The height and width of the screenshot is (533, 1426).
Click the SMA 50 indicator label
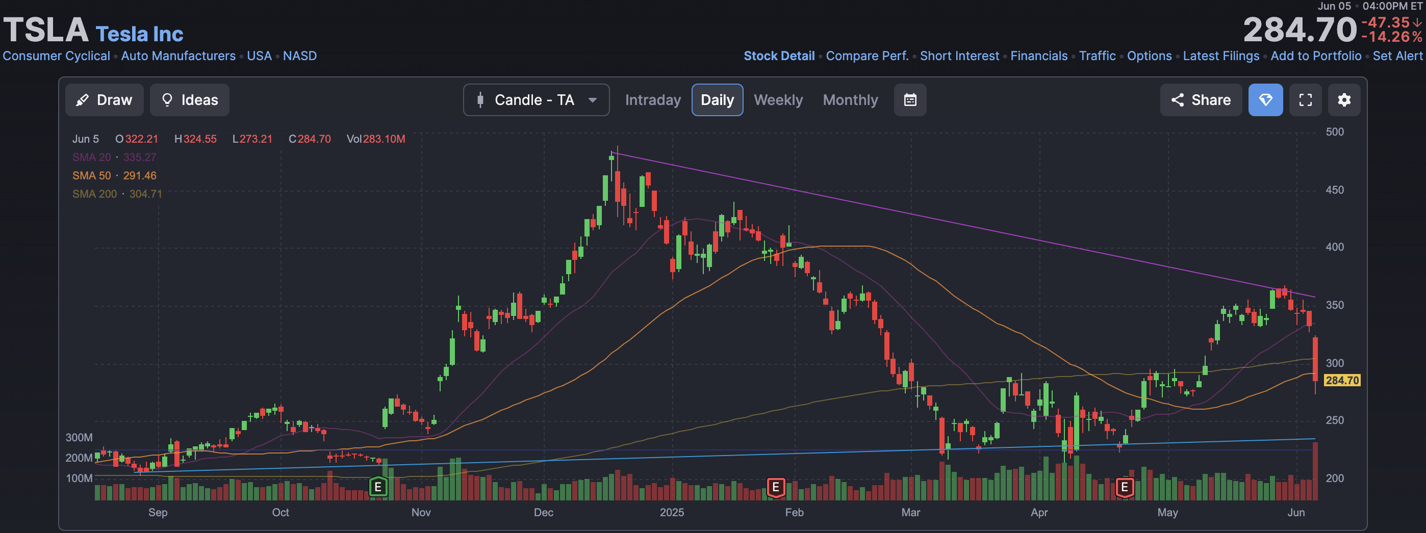pyautogui.click(x=114, y=175)
